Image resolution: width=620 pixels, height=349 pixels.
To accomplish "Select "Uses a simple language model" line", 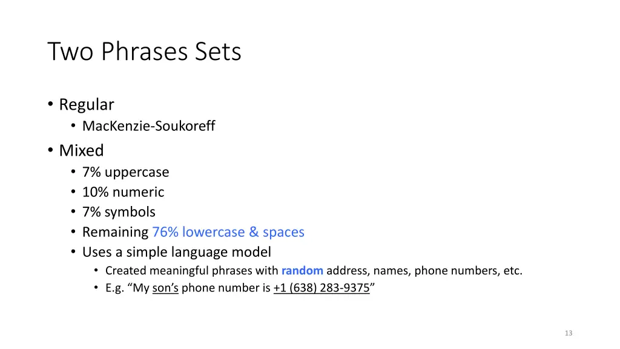I will click(x=177, y=252).
